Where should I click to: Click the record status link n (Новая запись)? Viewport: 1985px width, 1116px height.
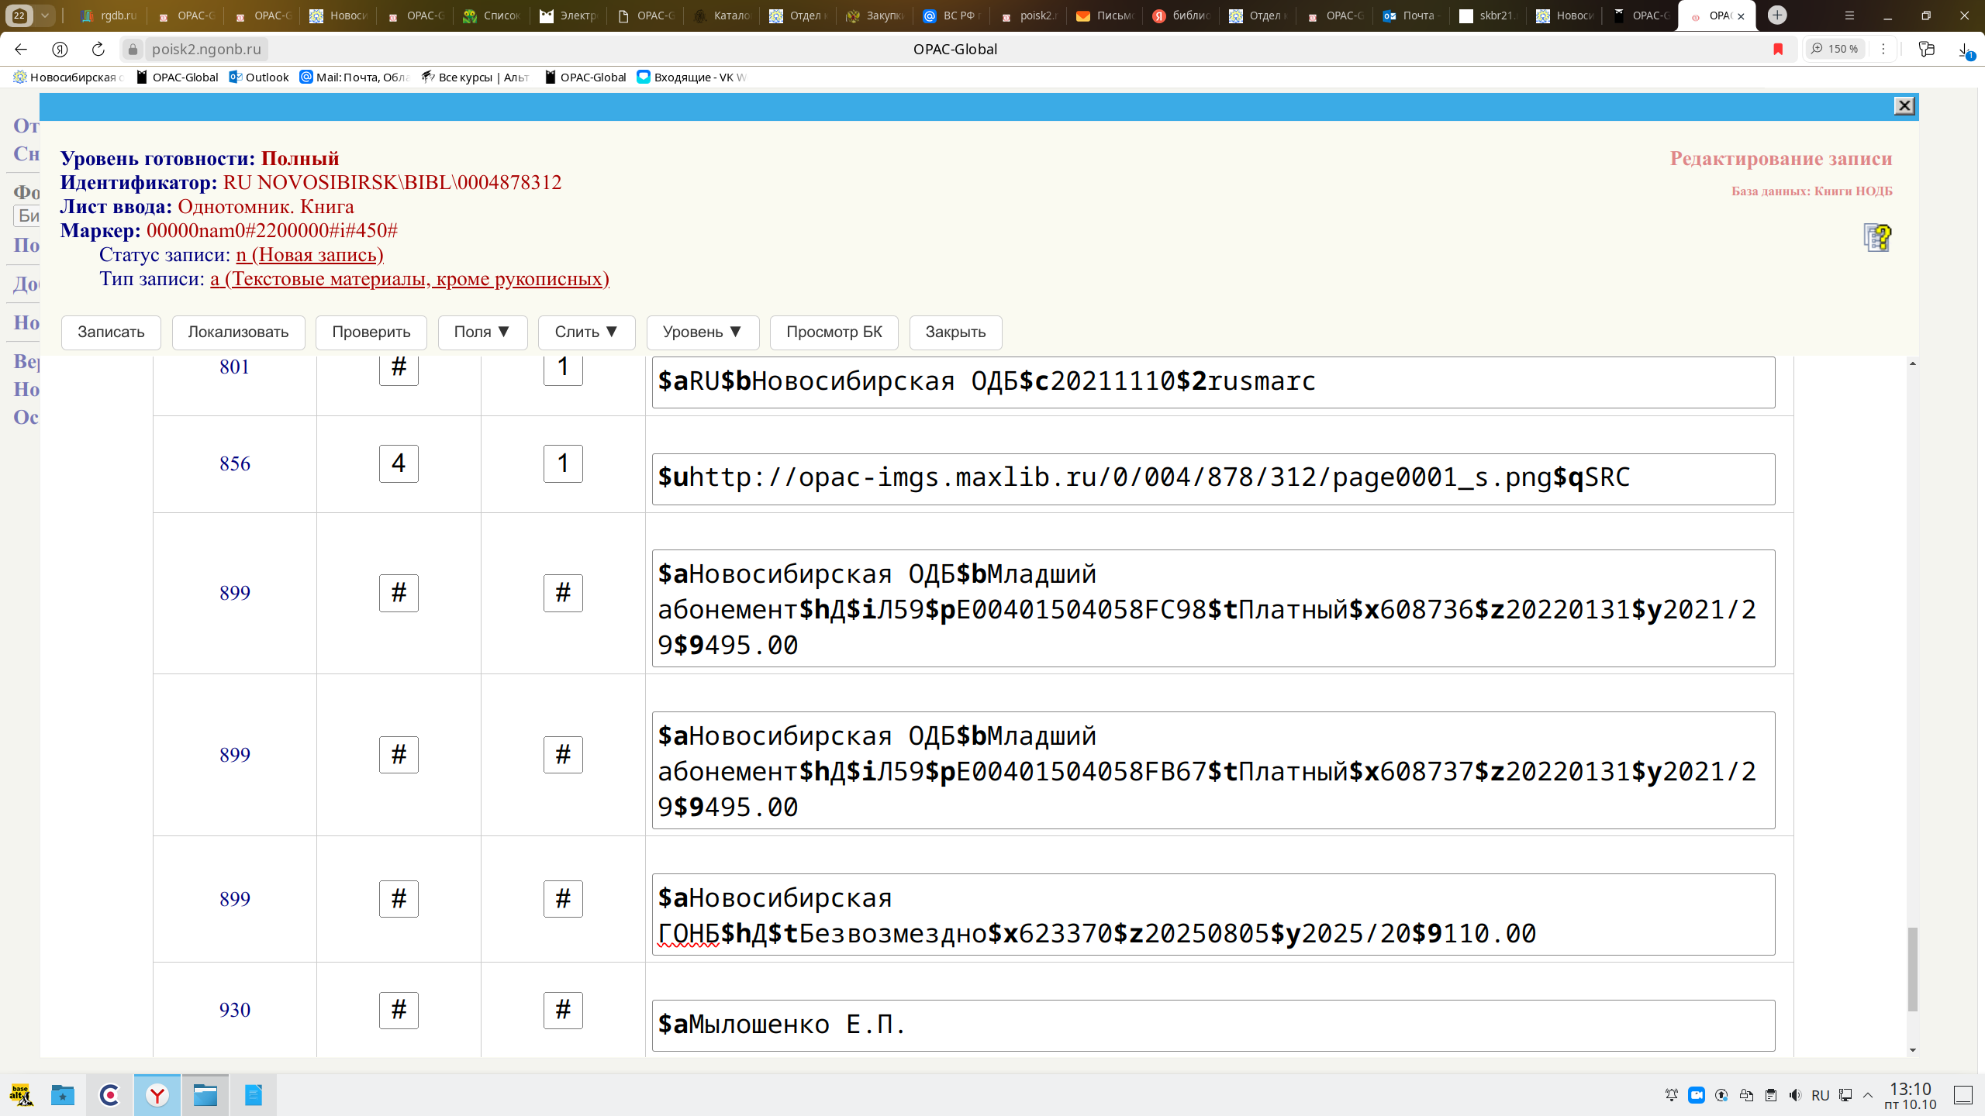coord(309,254)
